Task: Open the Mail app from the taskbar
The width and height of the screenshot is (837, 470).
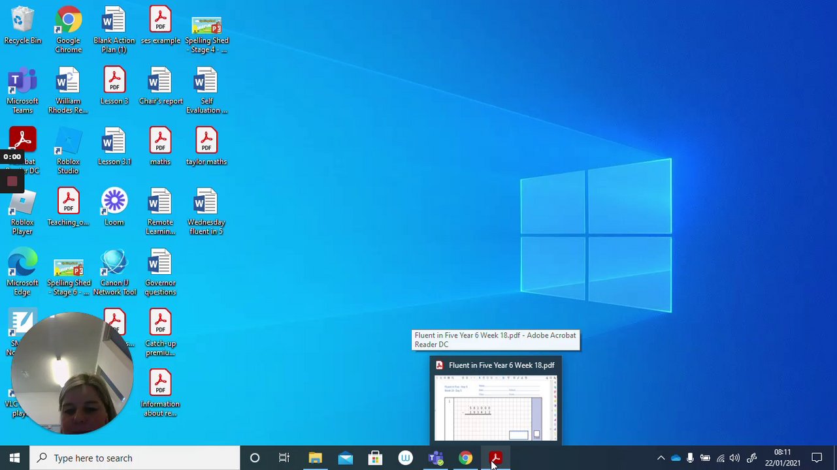Action: pos(345,458)
